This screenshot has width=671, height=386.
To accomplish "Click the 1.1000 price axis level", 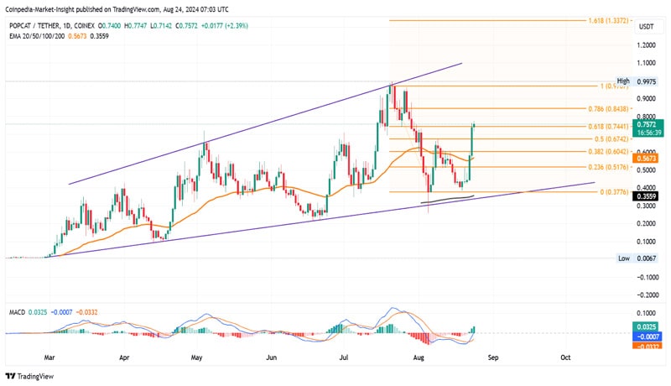I will (646, 63).
